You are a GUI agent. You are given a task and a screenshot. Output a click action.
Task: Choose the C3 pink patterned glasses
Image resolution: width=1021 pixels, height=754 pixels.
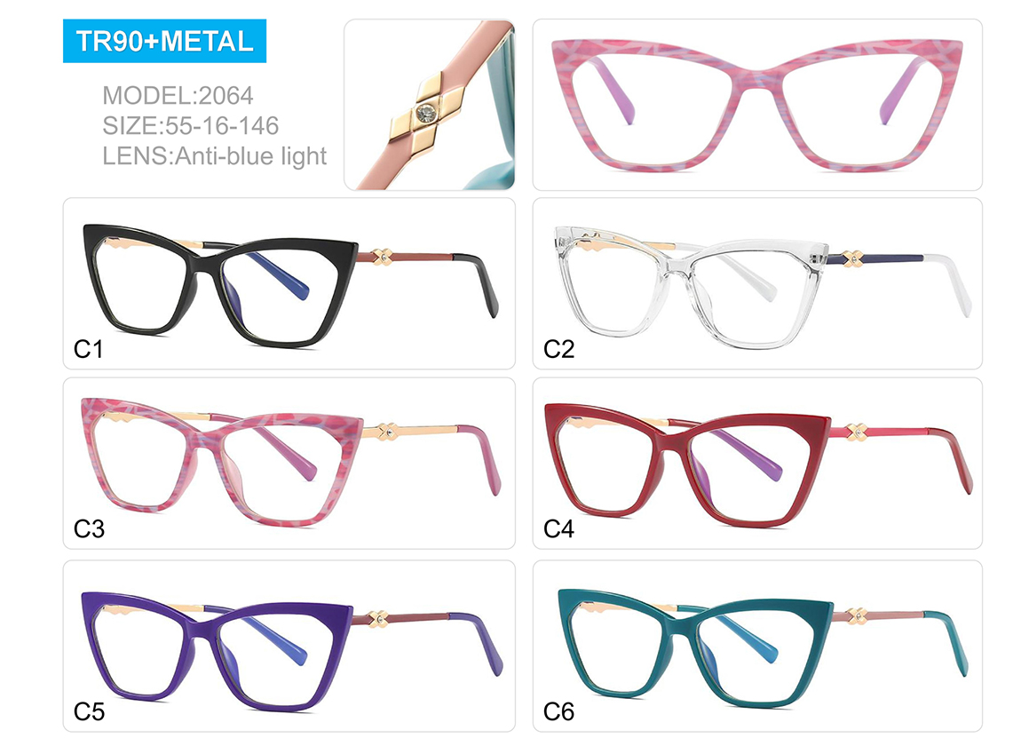[289, 464]
